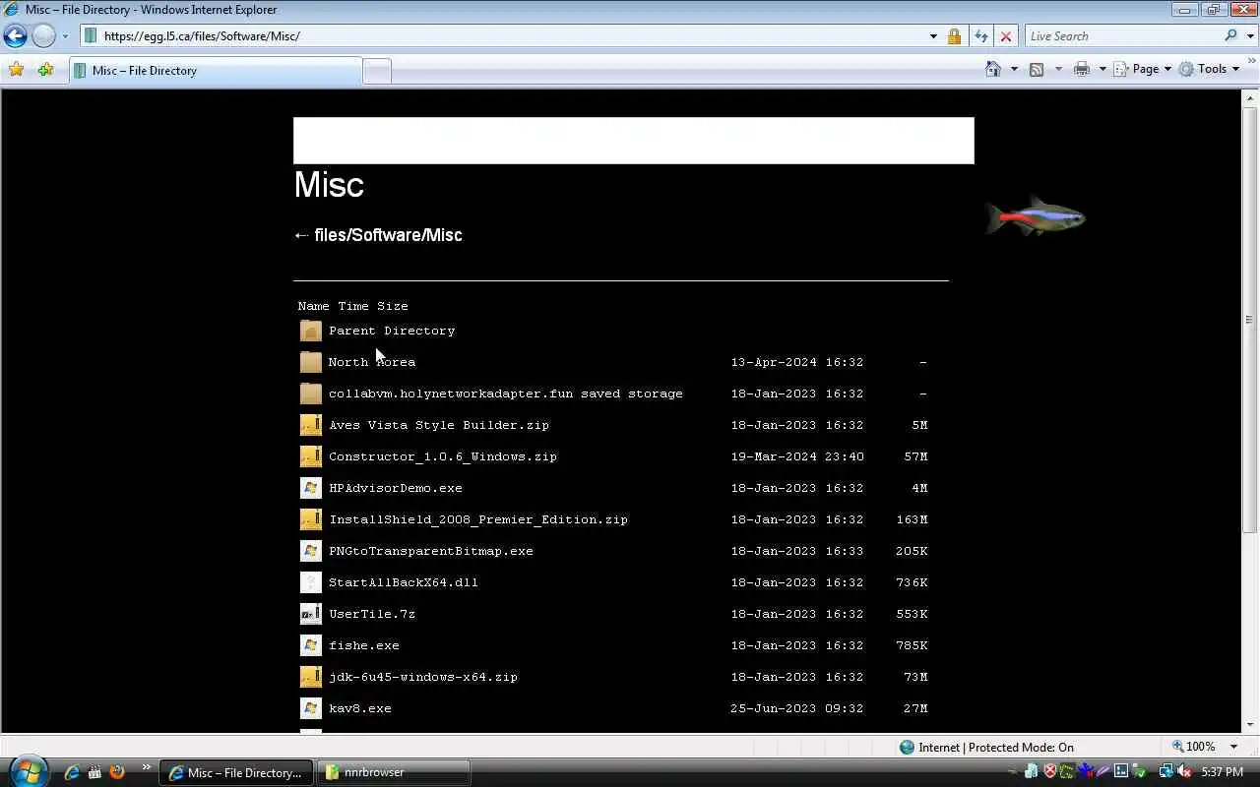
Task: Open the Favorites Center star
Action: [16, 70]
